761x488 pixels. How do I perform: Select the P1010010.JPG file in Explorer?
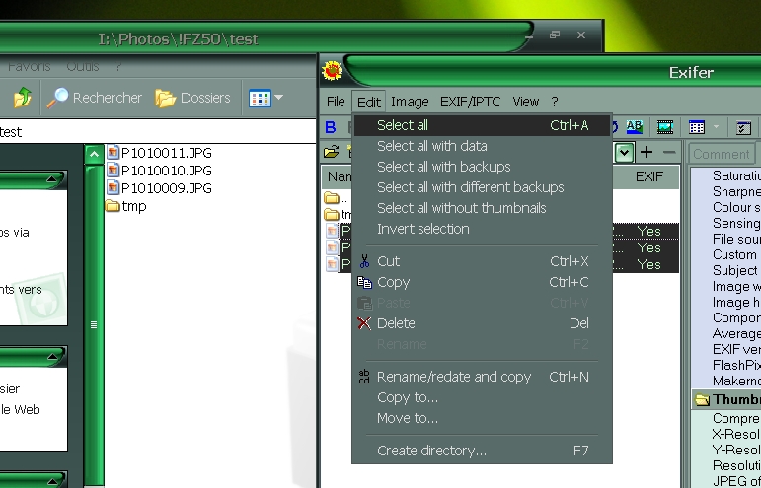pyautogui.click(x=166, y=171)
